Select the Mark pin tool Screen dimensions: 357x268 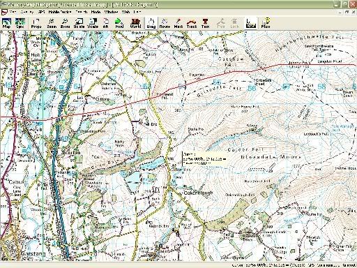[178, 23]
